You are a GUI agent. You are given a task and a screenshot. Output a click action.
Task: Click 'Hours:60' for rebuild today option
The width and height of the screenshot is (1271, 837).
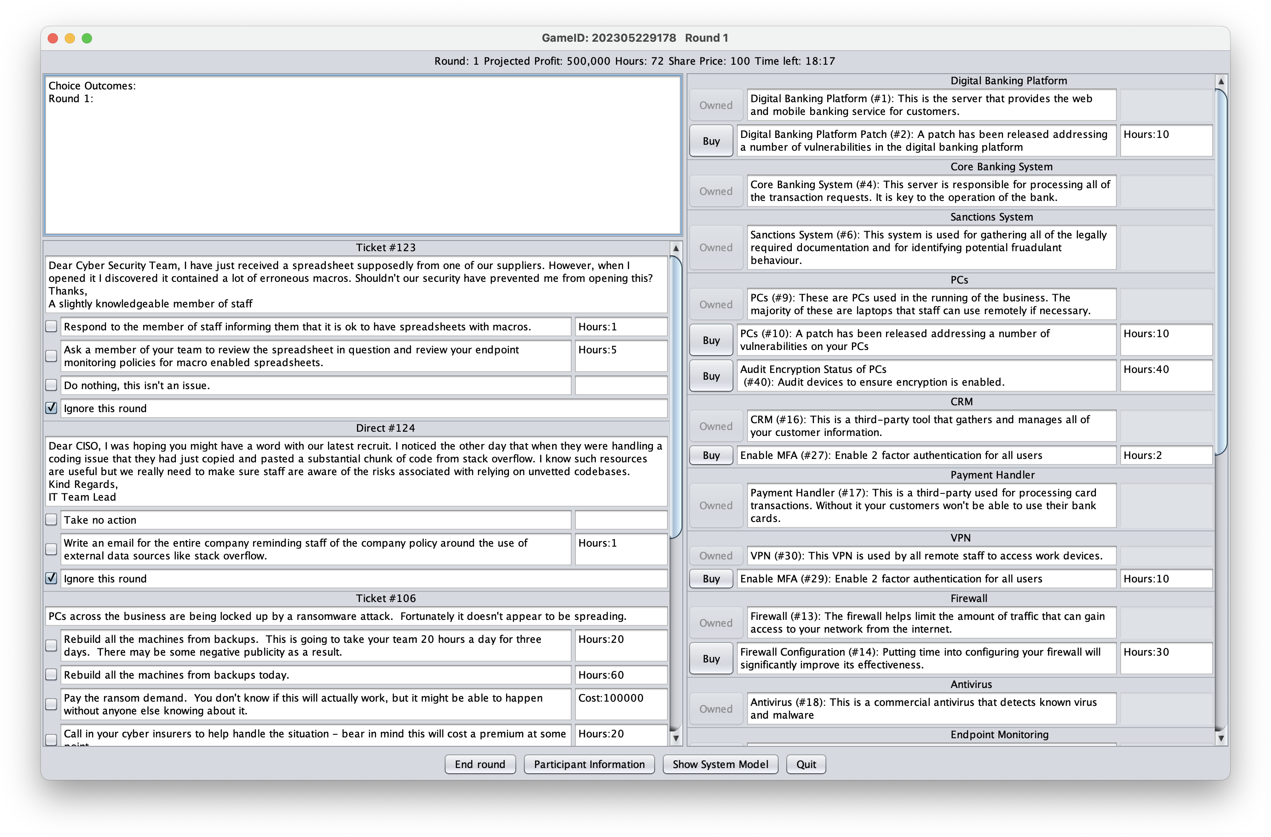pos(621,675)
